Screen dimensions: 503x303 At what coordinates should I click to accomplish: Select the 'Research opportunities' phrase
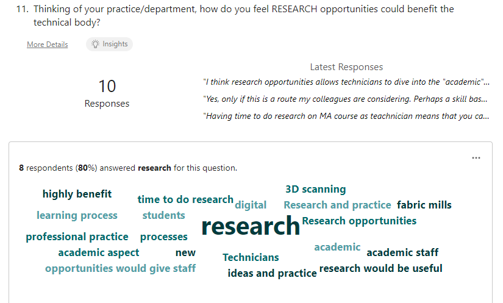point(359,221)
